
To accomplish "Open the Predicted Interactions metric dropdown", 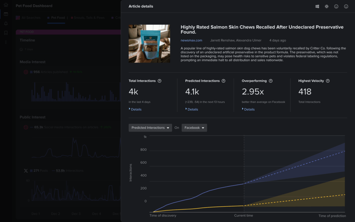I will click(x=150, y=128).
